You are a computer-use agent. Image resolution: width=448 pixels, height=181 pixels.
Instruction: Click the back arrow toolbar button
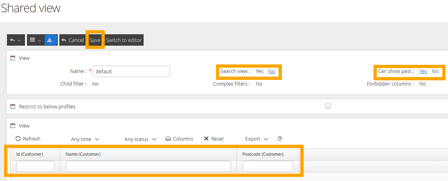[x=16, y=40]
